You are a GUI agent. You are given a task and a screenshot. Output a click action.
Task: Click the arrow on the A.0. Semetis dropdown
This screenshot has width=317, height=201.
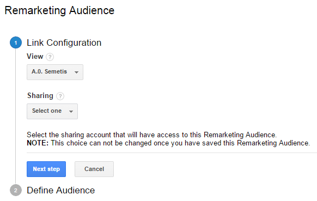76,72
